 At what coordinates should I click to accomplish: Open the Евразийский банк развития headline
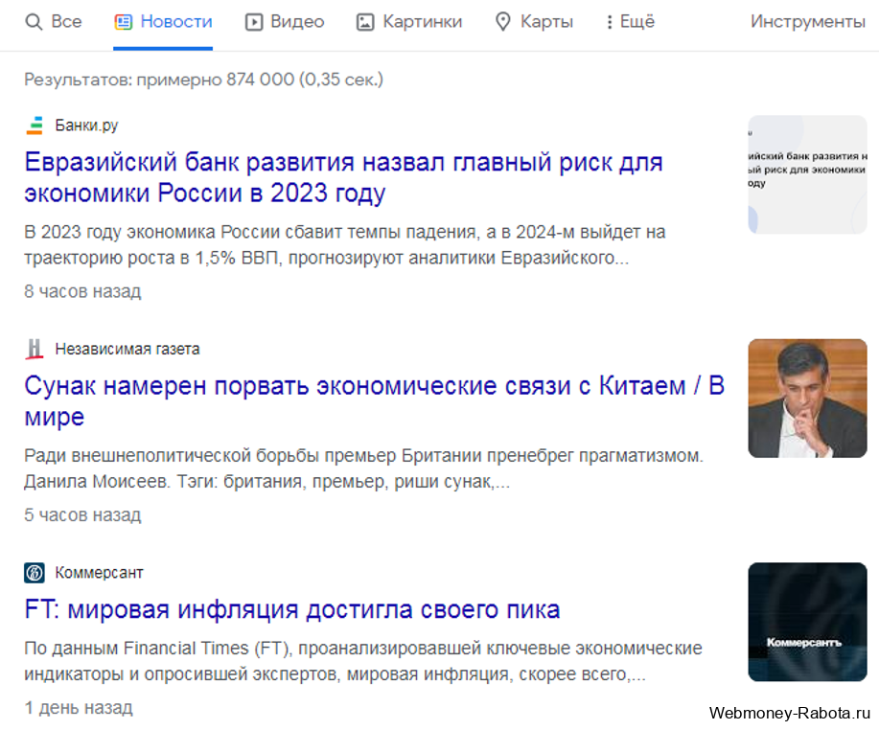click(x=343, y=177)
